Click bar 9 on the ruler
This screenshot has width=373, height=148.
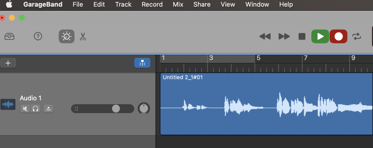(353, 58)
